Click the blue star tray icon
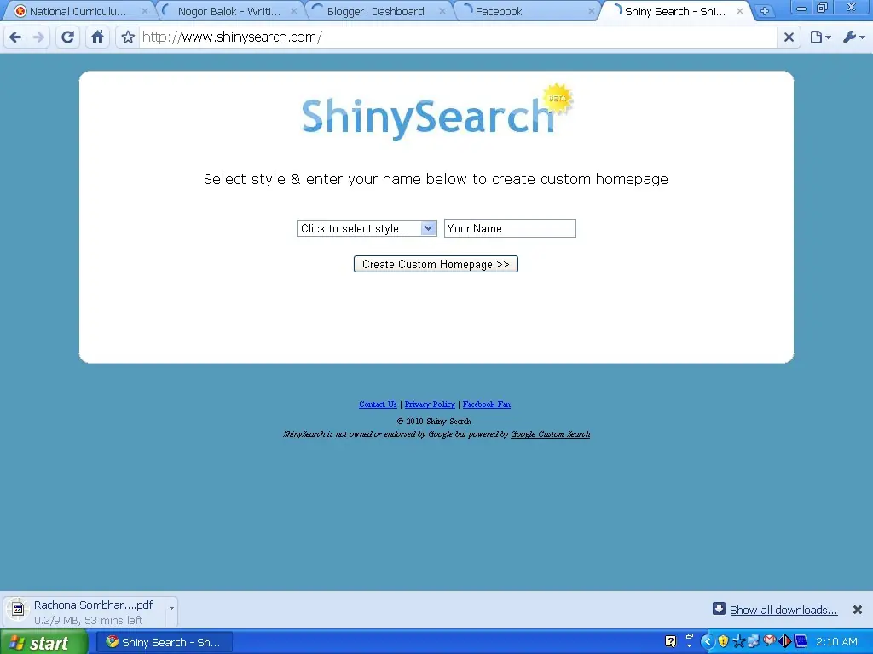873x654 pixels. [739, 642]
